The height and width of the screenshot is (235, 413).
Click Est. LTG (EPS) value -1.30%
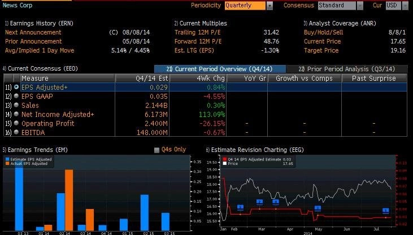click(x=270, y=50)
